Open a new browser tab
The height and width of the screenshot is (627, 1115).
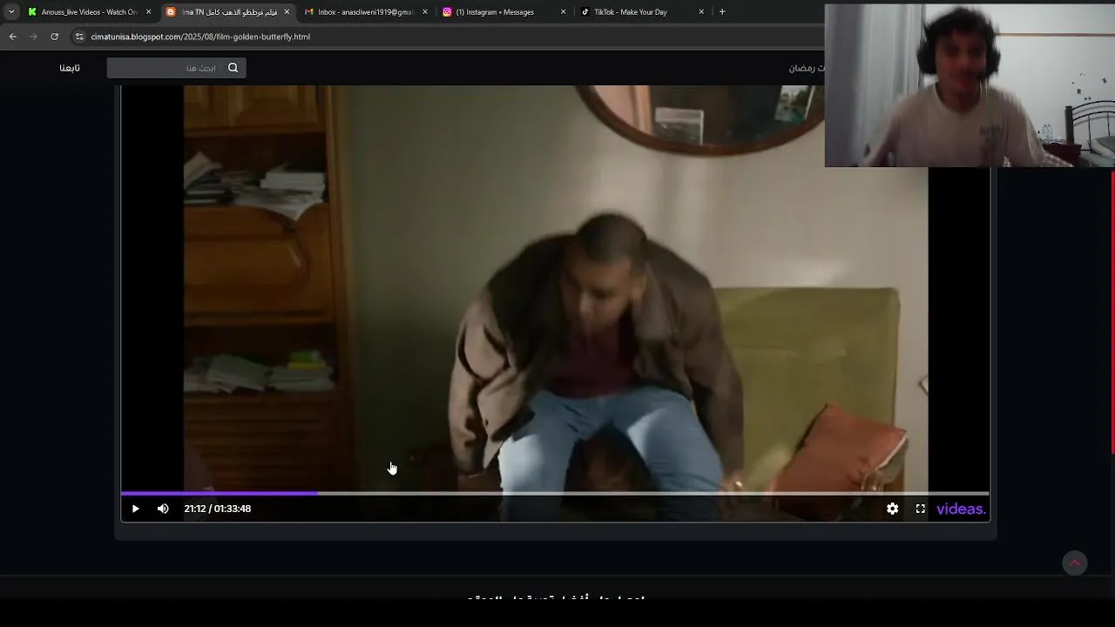pyautogui.click(x=722, y=12)
